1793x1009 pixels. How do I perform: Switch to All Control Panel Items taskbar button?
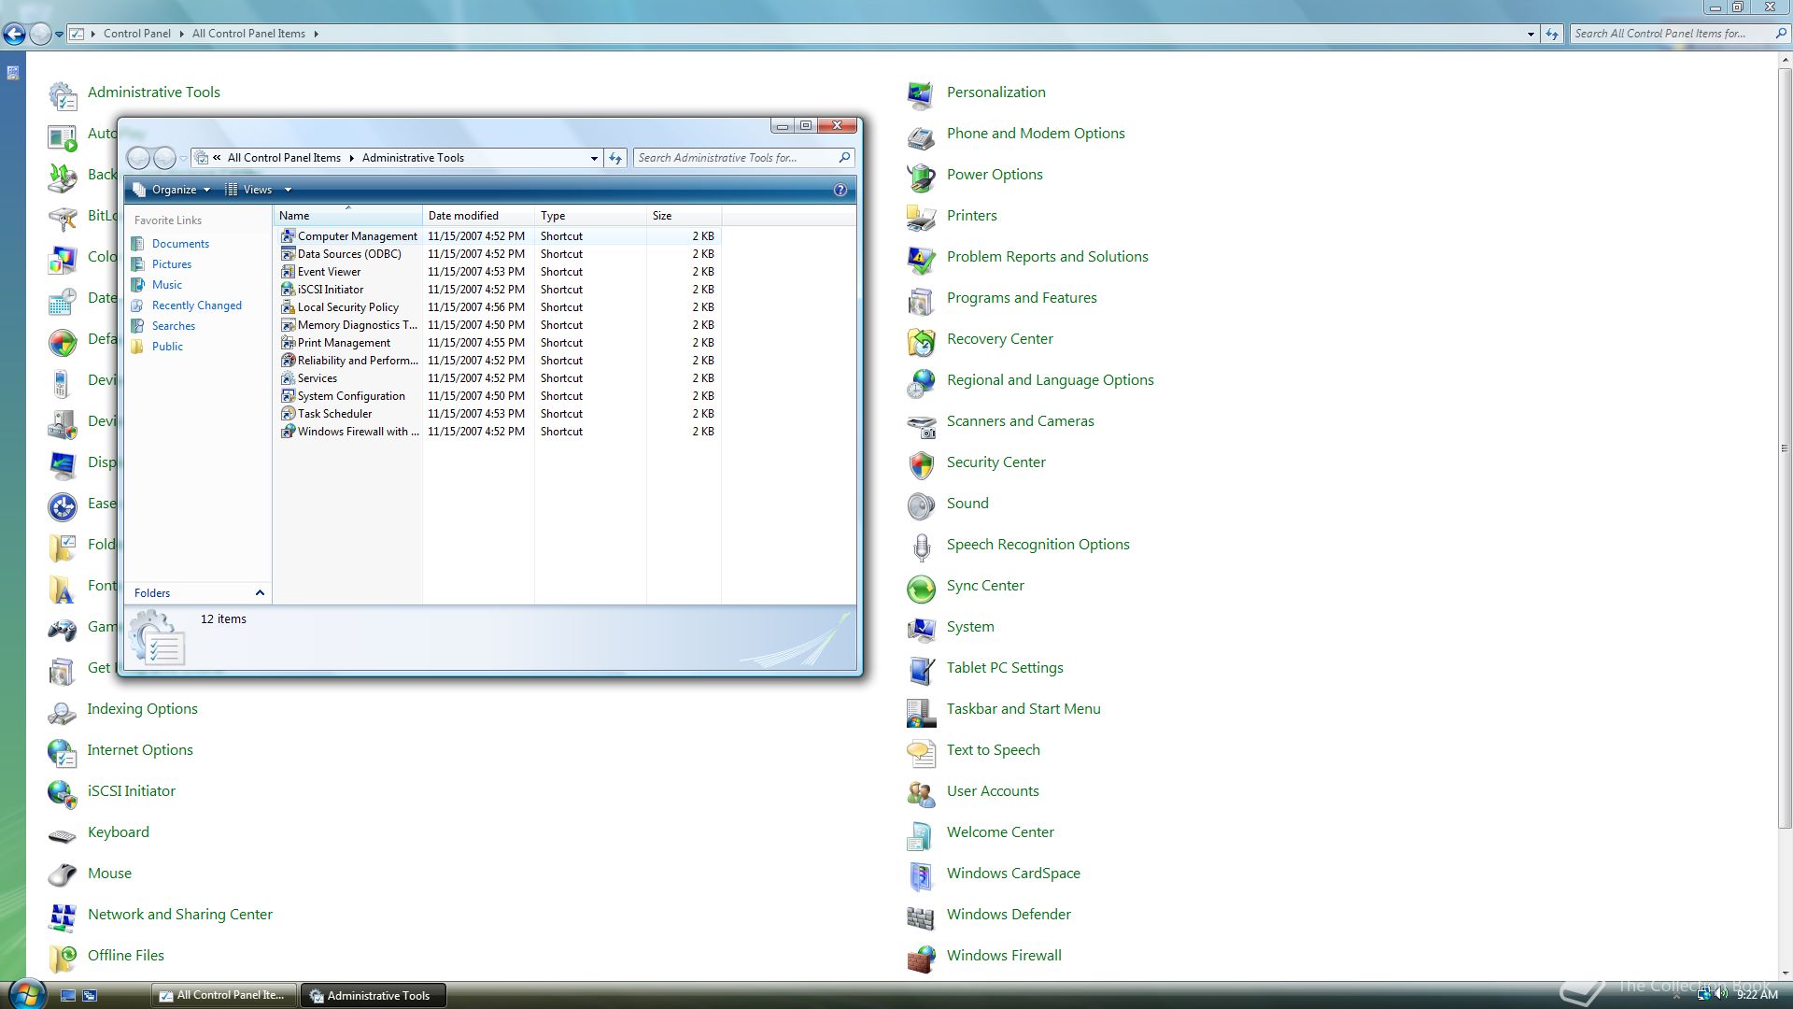(x=224, y=995)
